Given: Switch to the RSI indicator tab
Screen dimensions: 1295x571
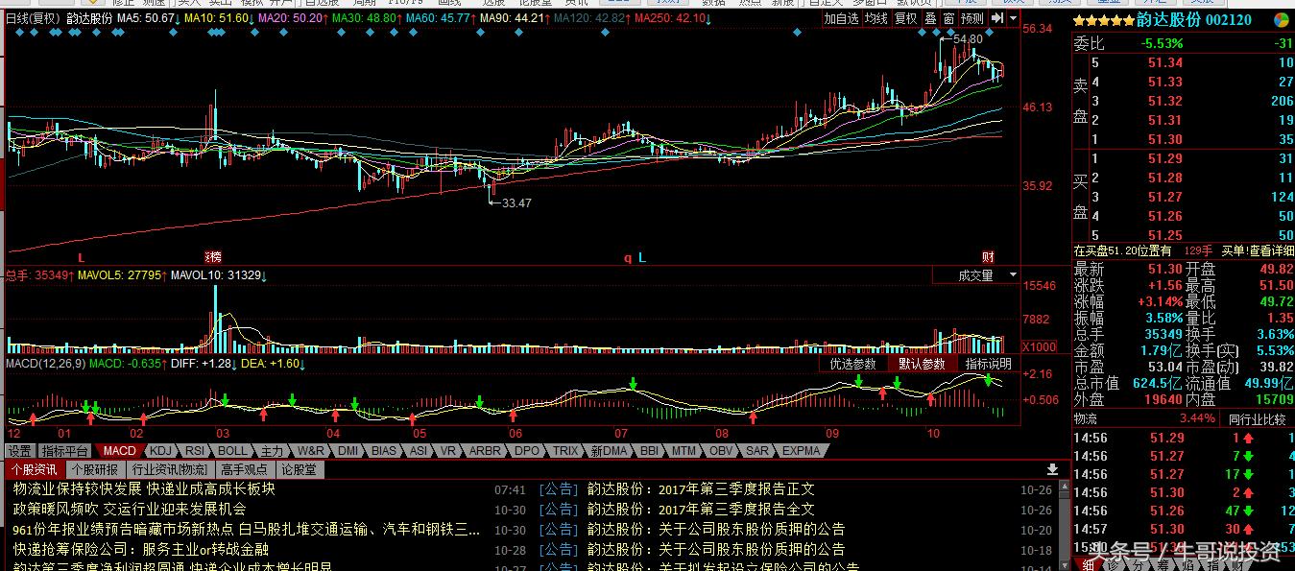Looking at the screenshot, I should pyautogui.click(x=195, y=451).
